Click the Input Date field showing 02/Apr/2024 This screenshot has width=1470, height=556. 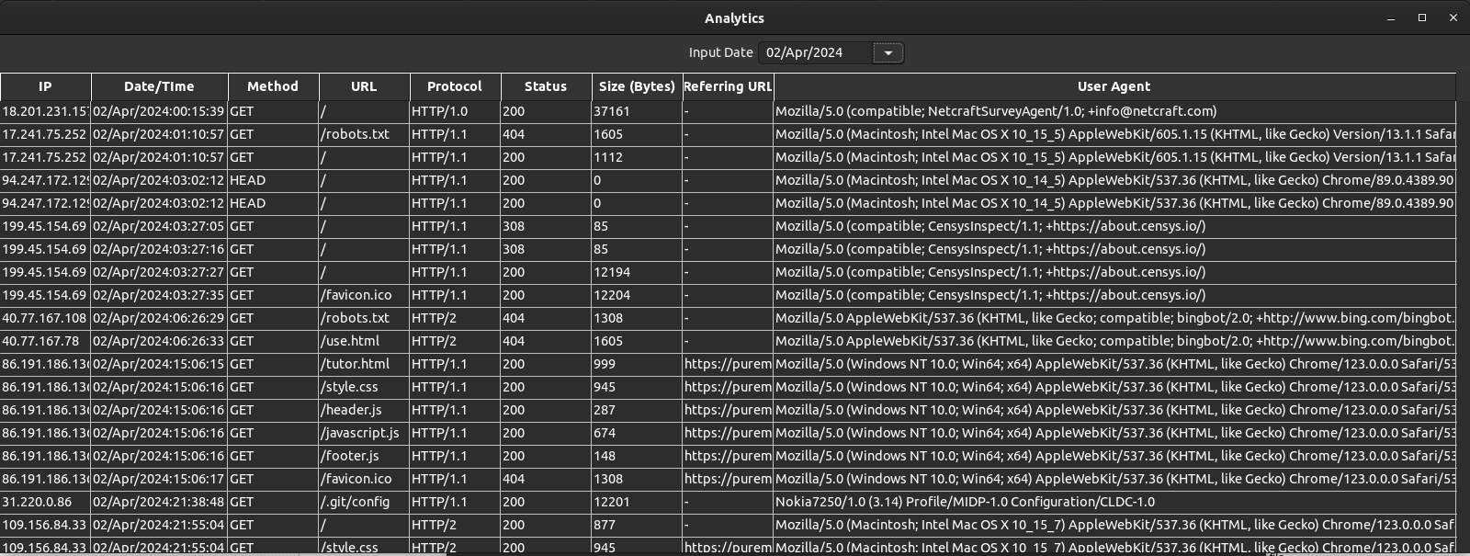(x=813, y=53)
